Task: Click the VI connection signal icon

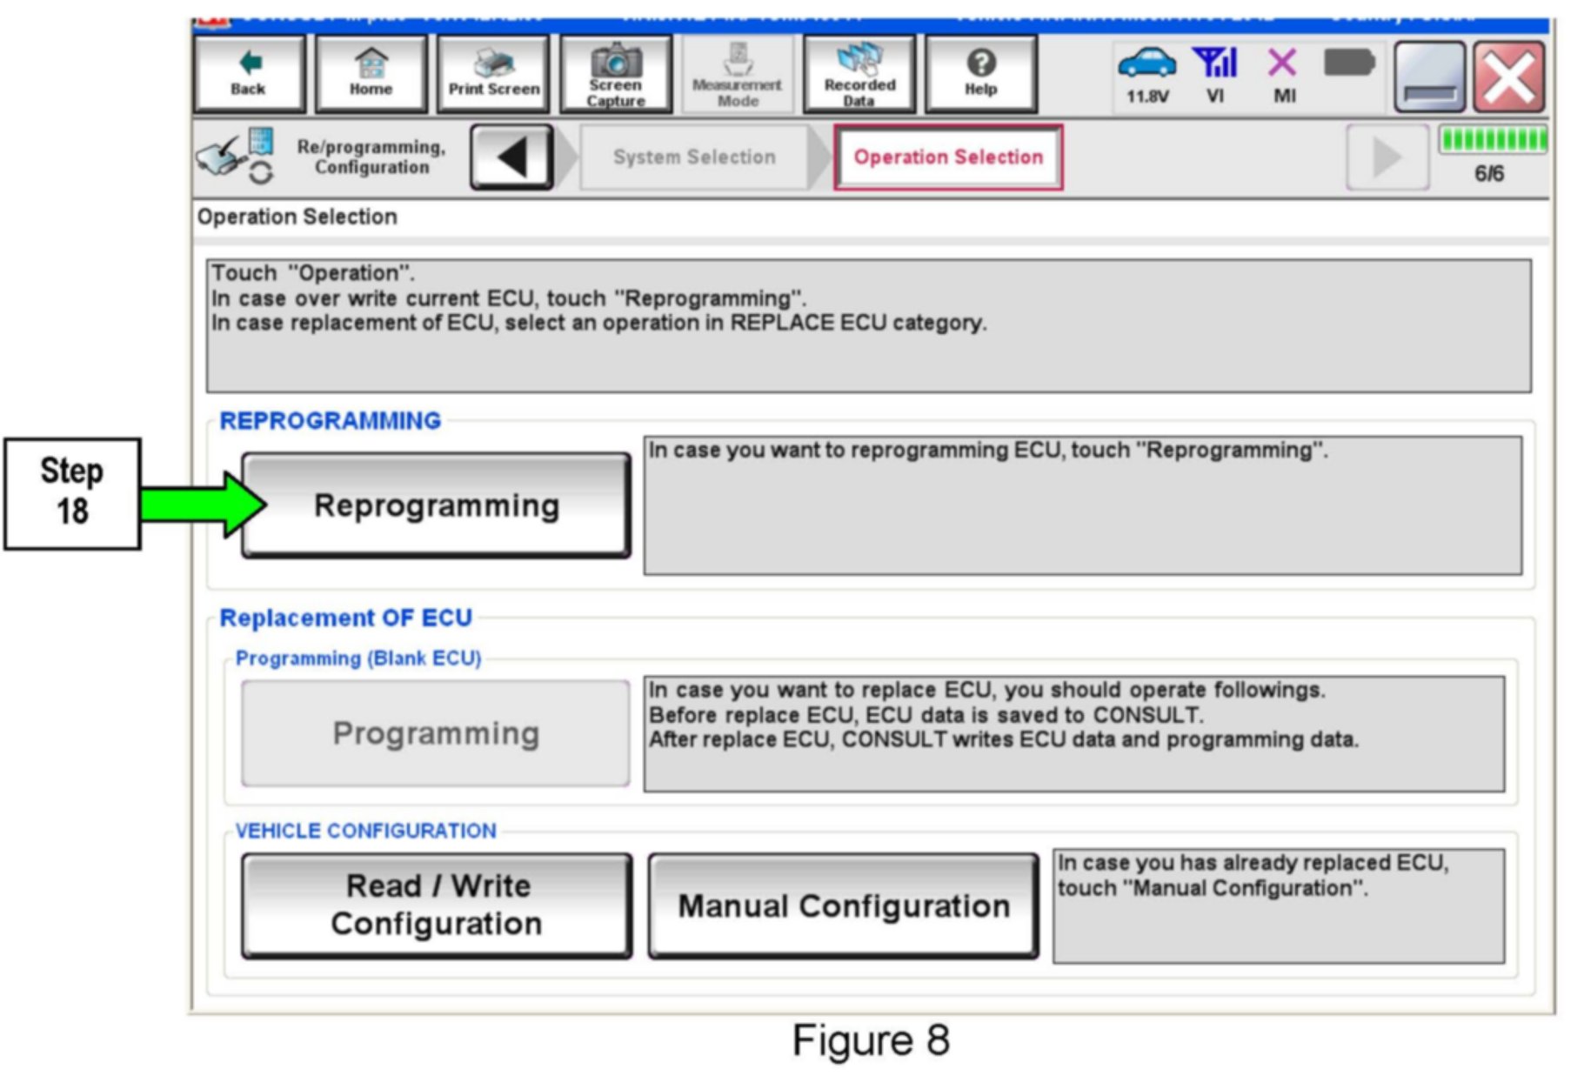Action: (x=1215, y=73)
